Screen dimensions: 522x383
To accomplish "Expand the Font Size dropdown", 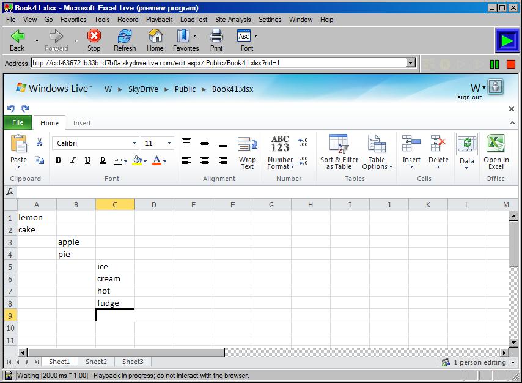I will 169,143.
